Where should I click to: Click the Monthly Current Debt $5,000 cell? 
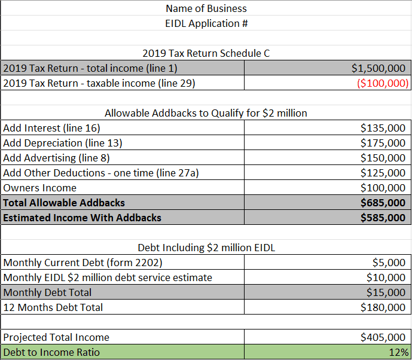[328, 263]
